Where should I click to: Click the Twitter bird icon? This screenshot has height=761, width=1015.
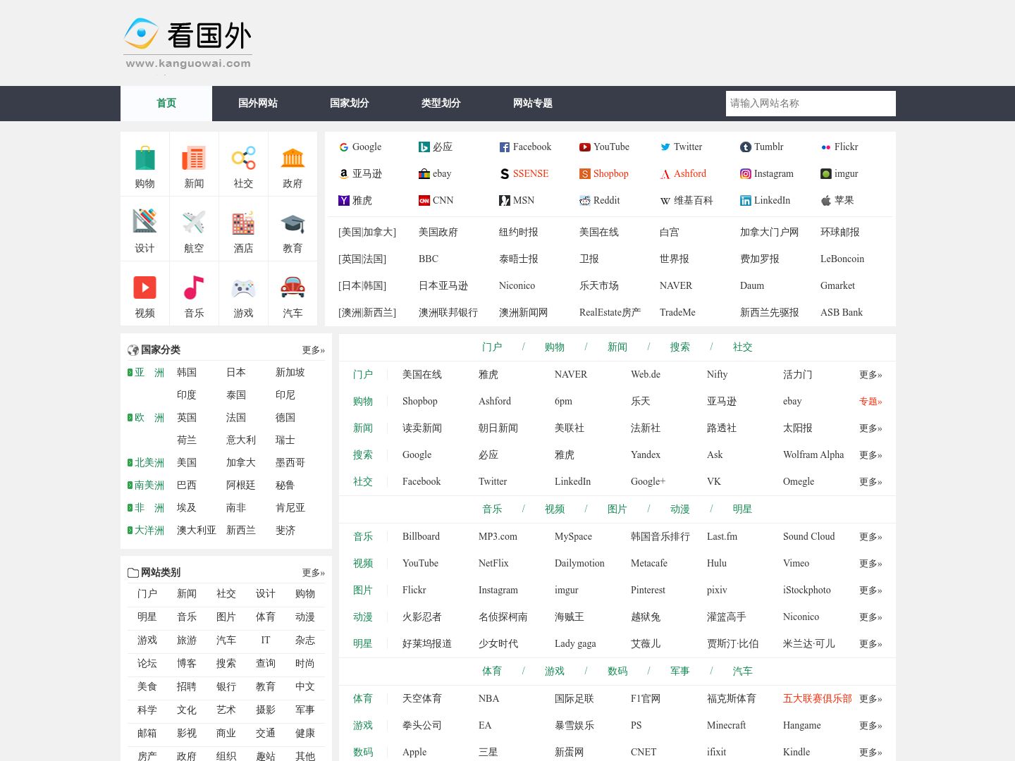[x=665, y=147]
